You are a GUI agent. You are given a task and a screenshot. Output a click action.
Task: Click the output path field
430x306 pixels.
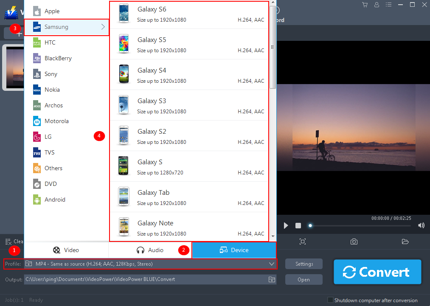[x=146, y=279]
